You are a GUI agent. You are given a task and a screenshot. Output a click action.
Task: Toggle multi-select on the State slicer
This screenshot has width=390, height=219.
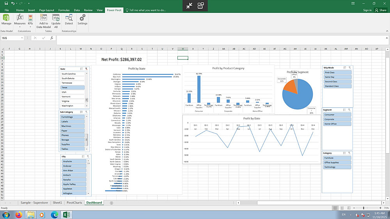tap(82, 69)
